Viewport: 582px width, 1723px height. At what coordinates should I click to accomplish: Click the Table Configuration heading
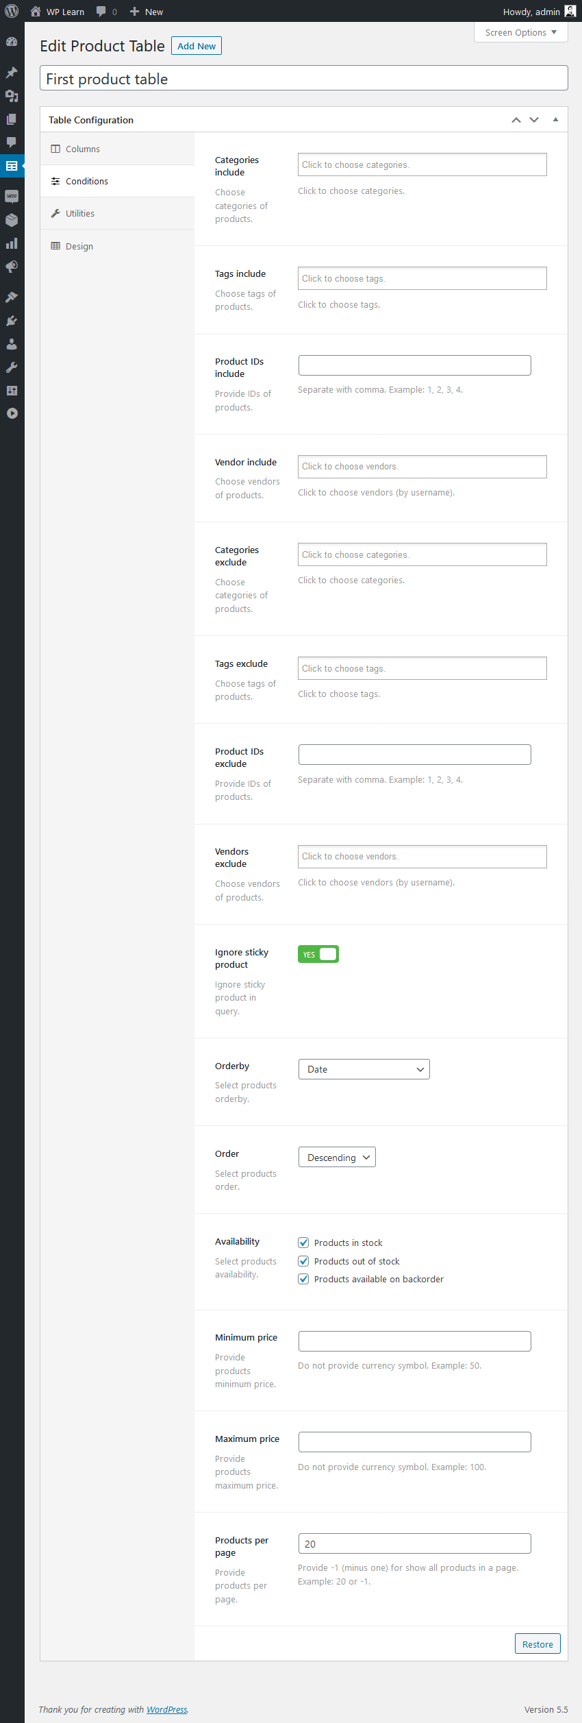[x=91, y=120]
